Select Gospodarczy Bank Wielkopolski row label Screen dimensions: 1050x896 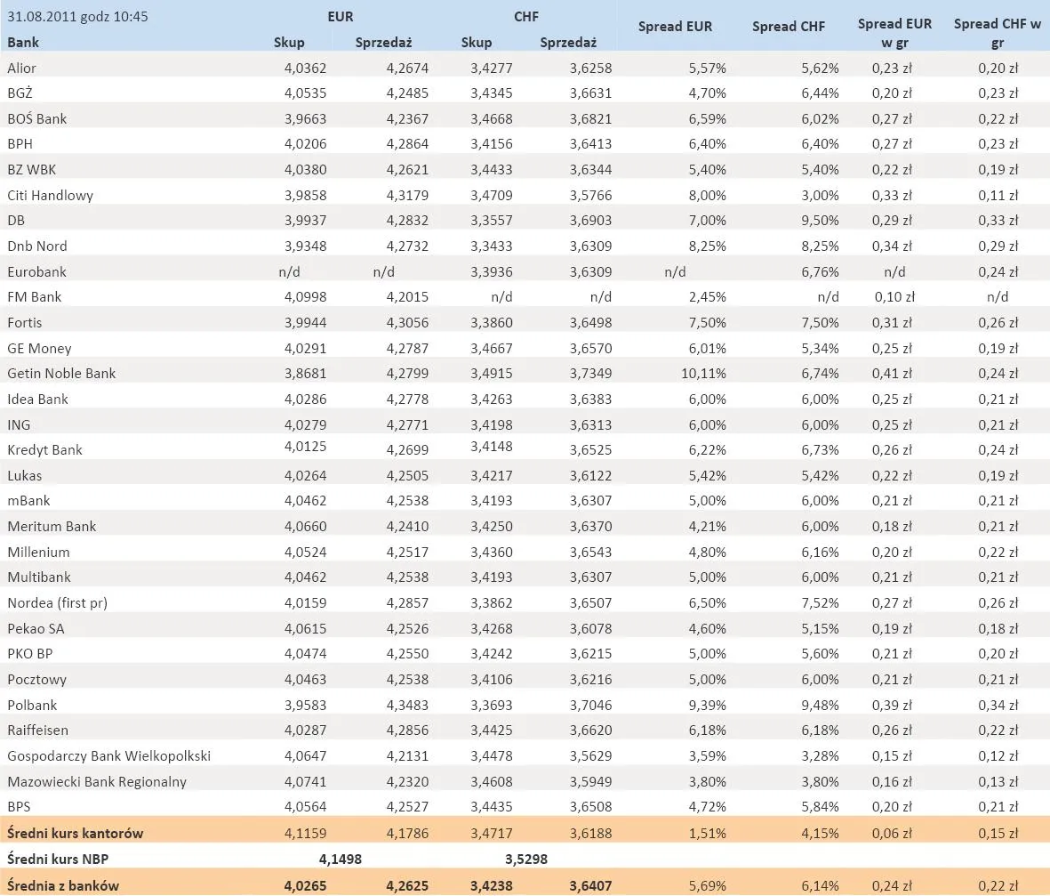(109, 755)
